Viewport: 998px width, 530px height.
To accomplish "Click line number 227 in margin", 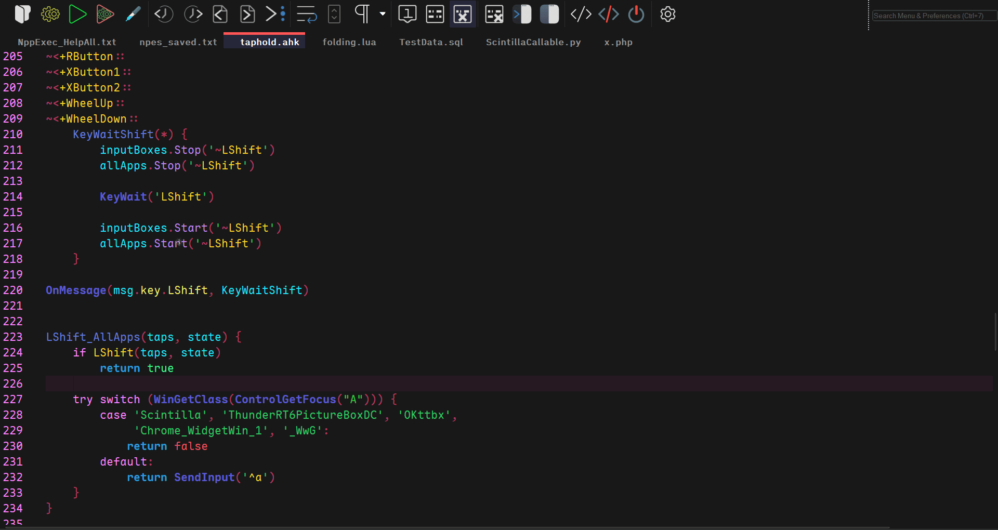I will click(13, 400).
